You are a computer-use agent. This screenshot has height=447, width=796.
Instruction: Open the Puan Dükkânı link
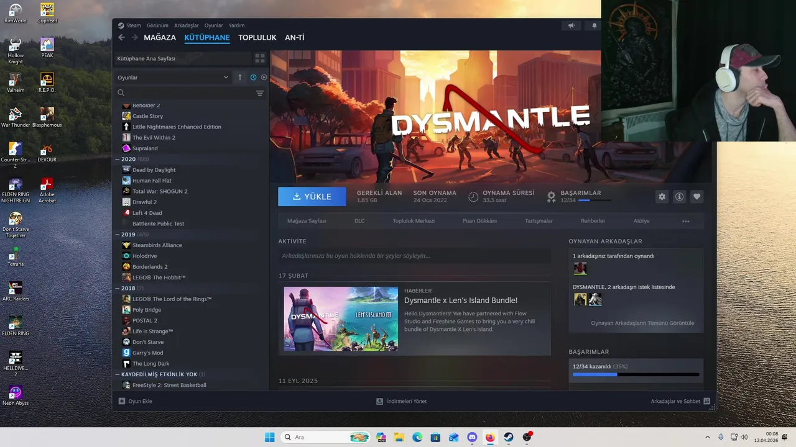coord(479,221)
